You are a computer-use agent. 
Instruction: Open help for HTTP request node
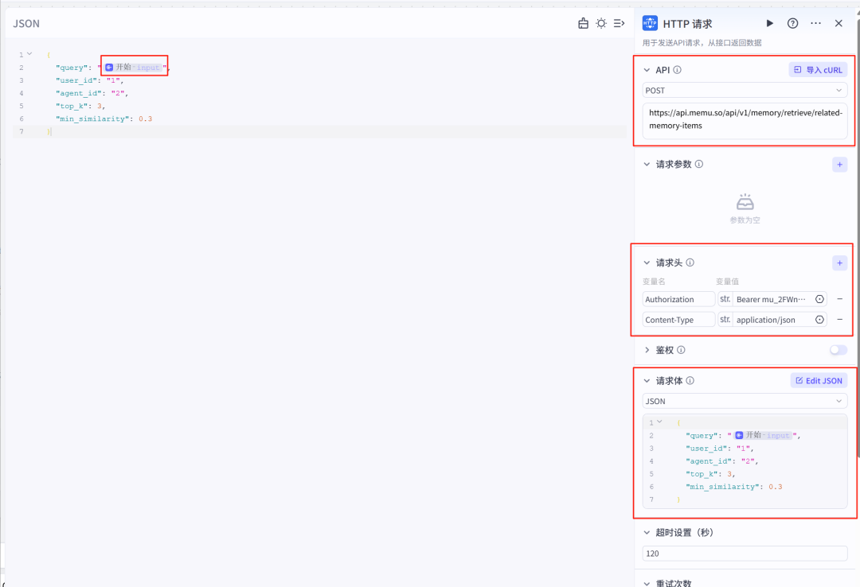coord(792,23)
